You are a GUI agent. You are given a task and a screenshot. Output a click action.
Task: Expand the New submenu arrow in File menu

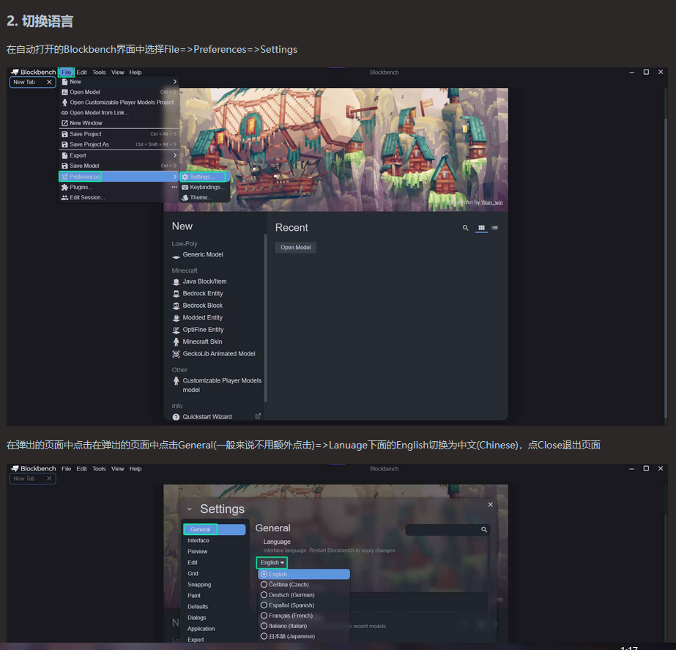click(x=175, y=81)
